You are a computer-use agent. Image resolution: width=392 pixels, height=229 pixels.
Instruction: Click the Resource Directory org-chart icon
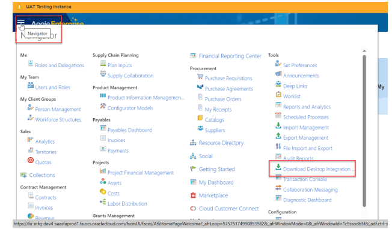point(193,143)
